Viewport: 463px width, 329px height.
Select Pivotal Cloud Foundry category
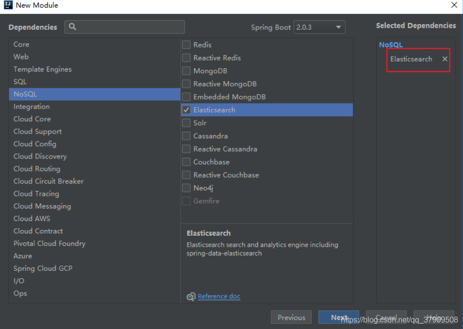pyautogui.click(x=95, y=244)
